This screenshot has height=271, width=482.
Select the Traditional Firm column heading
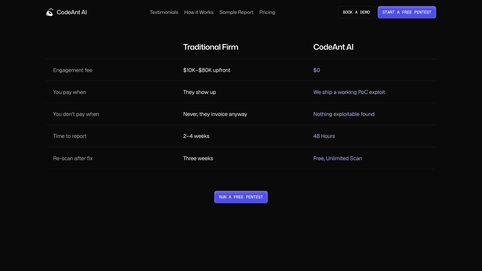pos(211,47)
